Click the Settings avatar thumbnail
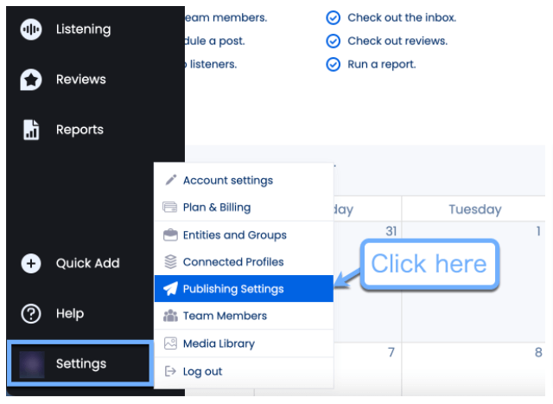The width and height of the screenshot is (553, 404). pyautogui.click(x=31, y=363)
